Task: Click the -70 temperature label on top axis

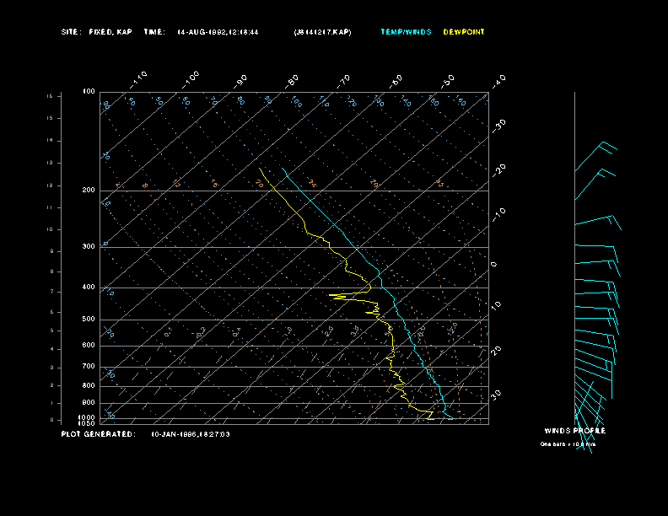Action: point(343,82)
